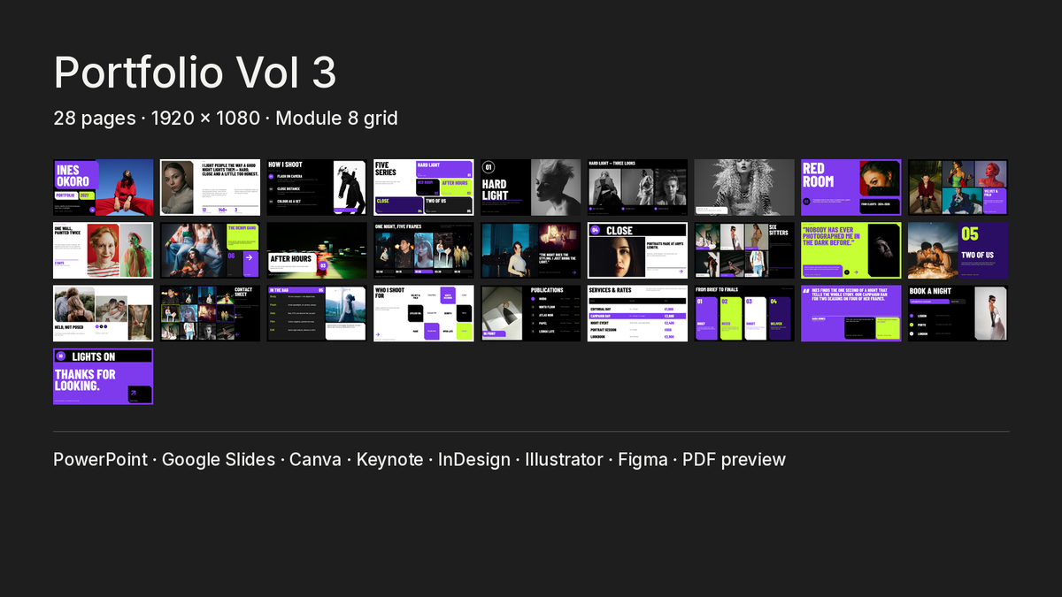Open ONE WALL, PAINTED TWICE slide
This screenshot has height=597, width=1062.
pyautogui.click(x=103, y=250)
